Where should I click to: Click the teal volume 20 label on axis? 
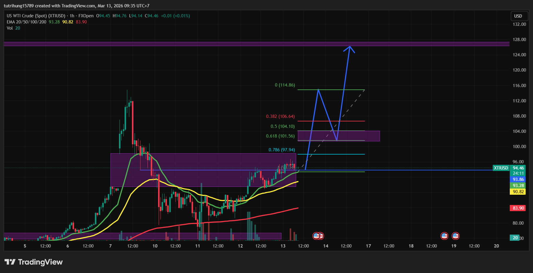click(515, 238)
